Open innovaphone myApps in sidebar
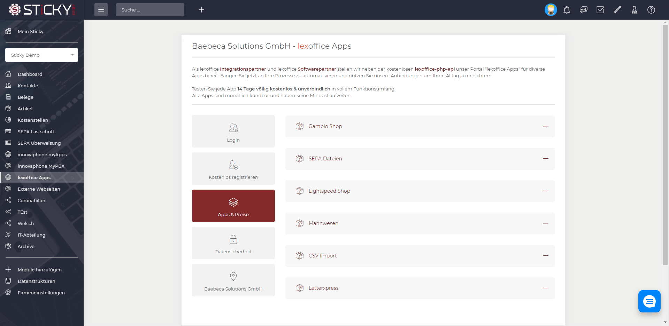 42,154
